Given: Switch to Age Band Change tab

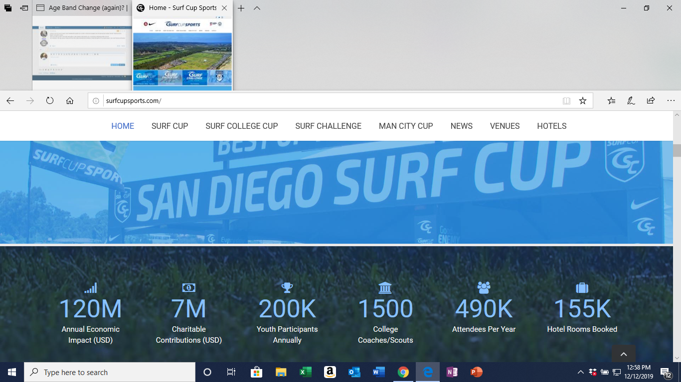Looking at the screenshot, I should click(x=82, y=8).
